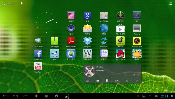The image size is (175, 99).
Task: Favorite the song with the heart icon
Action: (x=137, y=81)
